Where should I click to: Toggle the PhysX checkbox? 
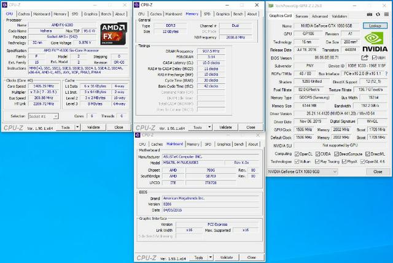(x=344, y=161)
